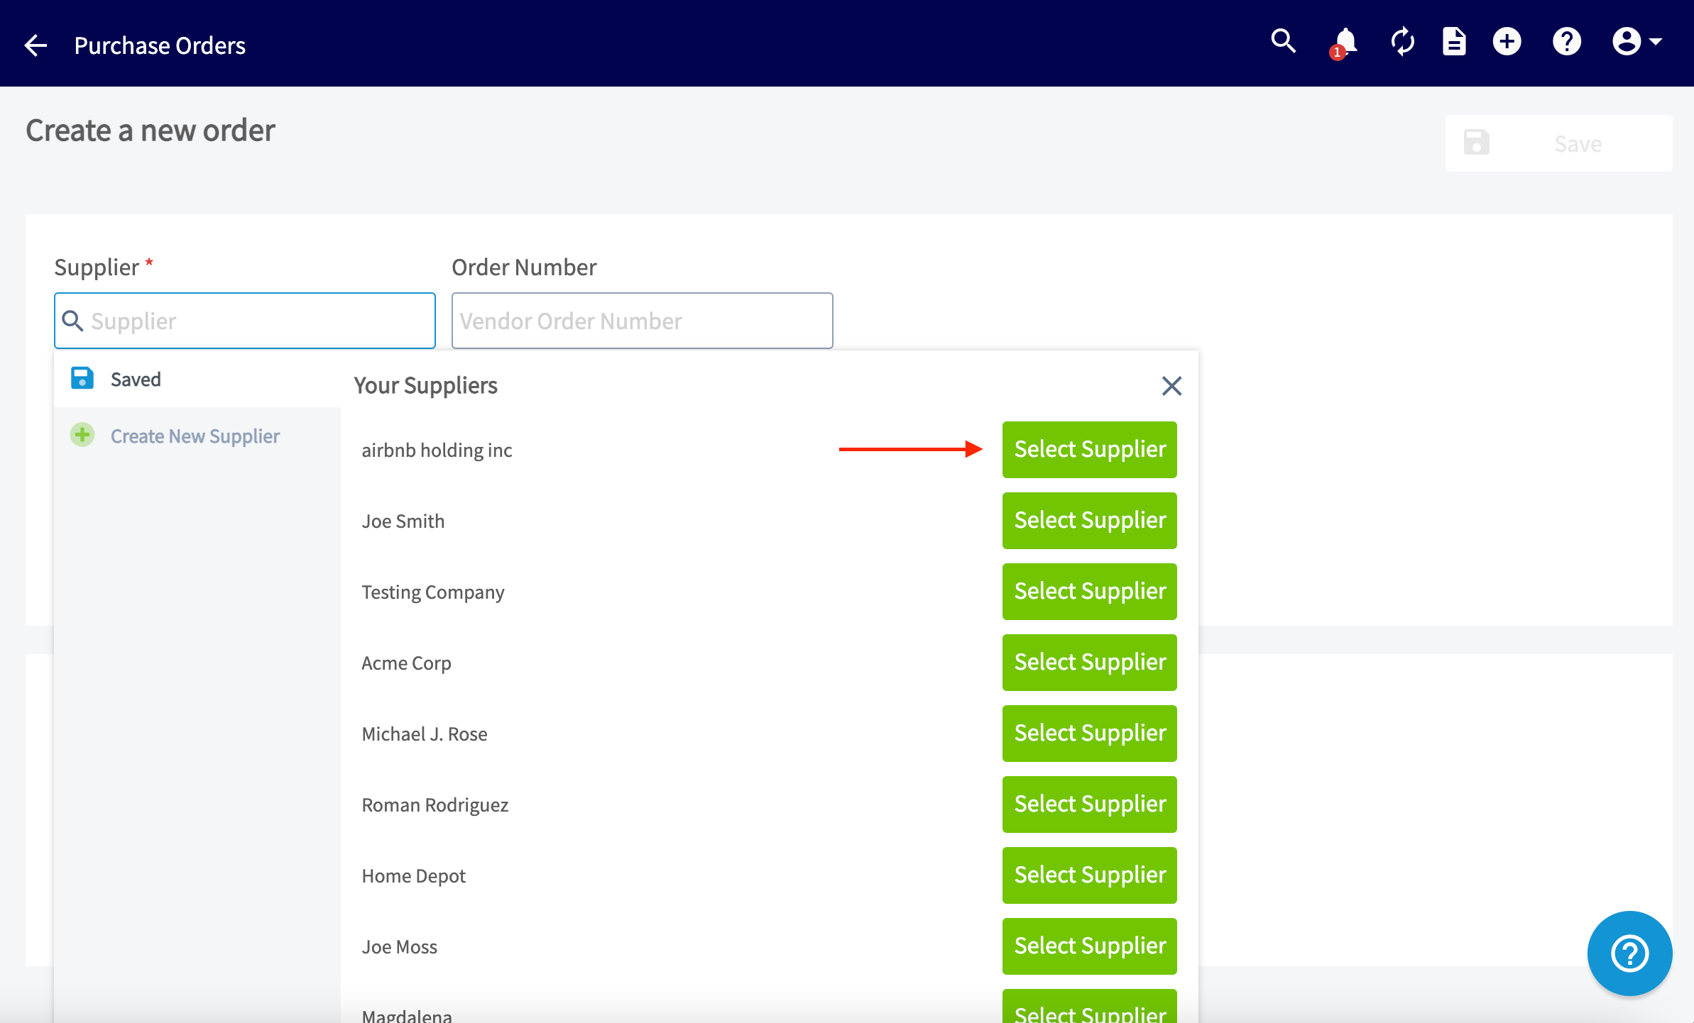Click the disabled Save button

click(1558, 143)
